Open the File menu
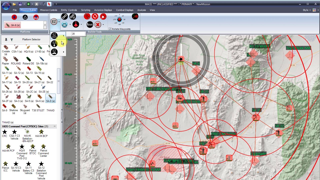 tap(15, 10)
